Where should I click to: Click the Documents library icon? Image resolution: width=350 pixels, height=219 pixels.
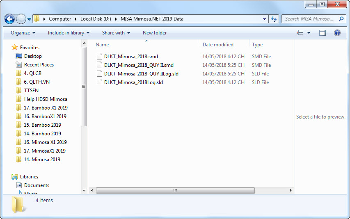tap(19, 185)
